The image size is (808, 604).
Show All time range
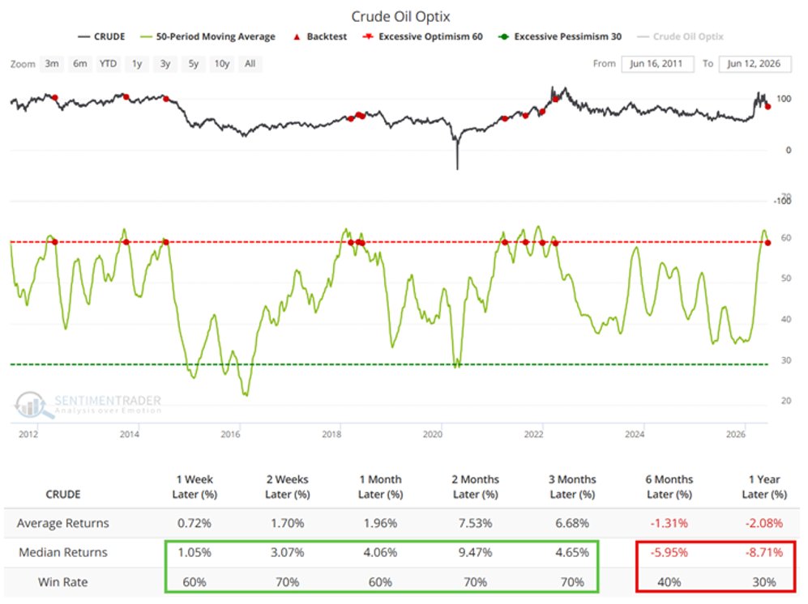(250, 64)
